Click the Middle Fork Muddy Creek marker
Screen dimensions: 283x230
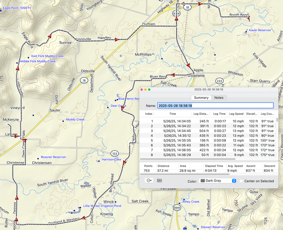[x=17, y=63]
